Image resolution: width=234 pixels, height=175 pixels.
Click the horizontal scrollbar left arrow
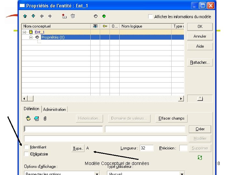click(24, 99)
